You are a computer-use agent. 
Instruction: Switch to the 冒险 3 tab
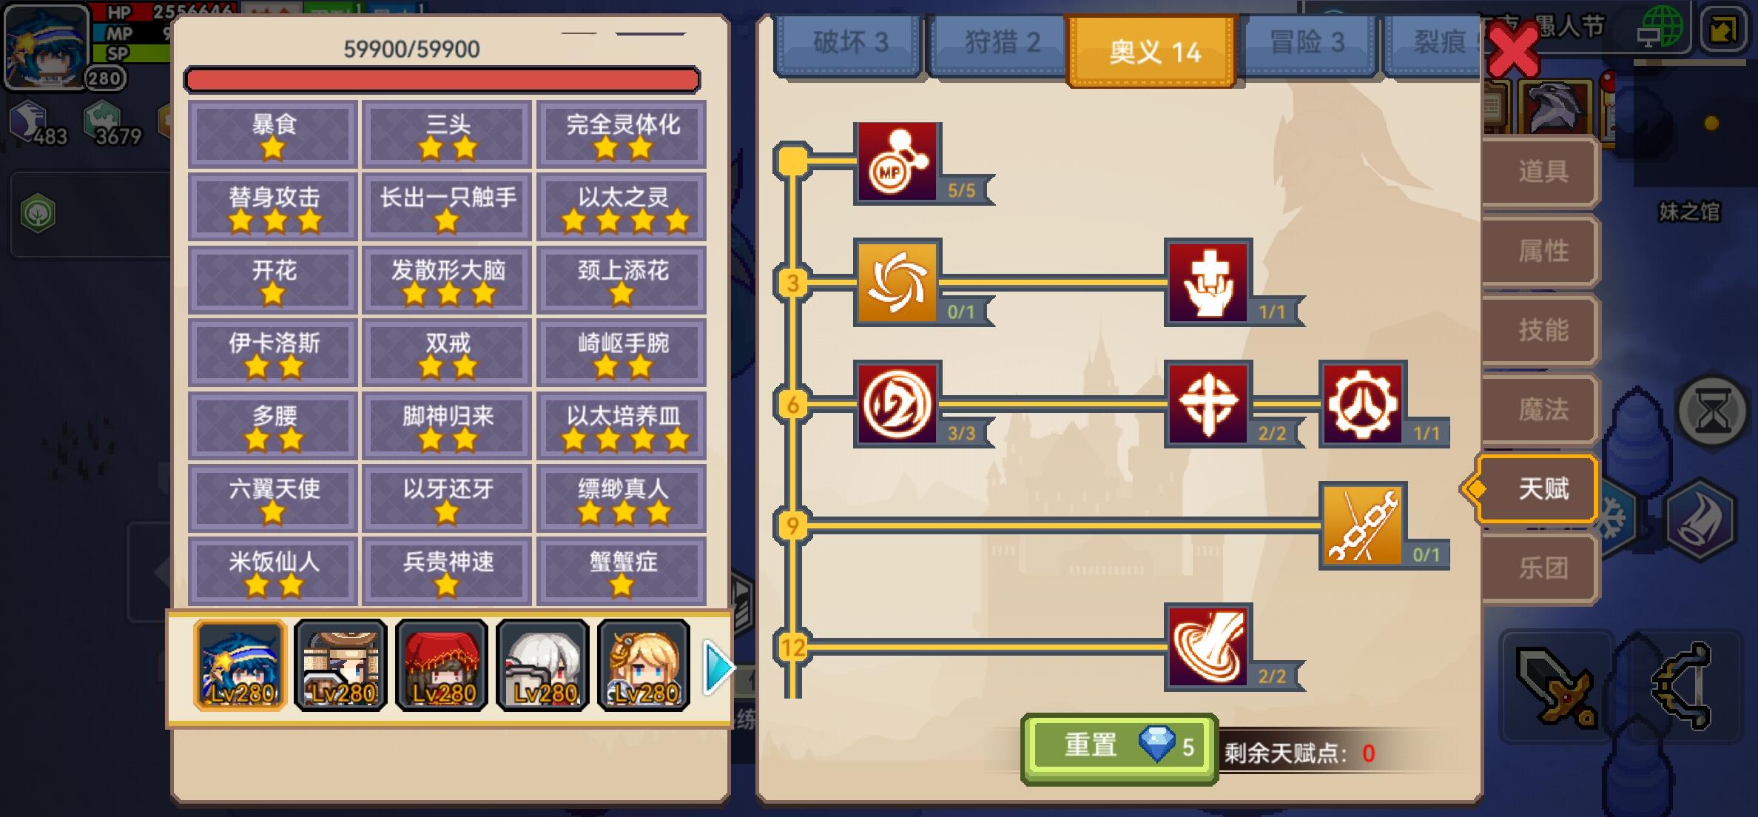[1307, 43]
